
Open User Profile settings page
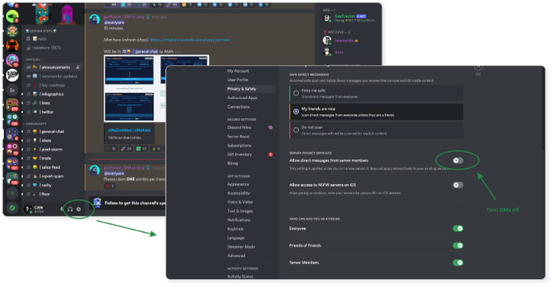(x=237, y=80)
